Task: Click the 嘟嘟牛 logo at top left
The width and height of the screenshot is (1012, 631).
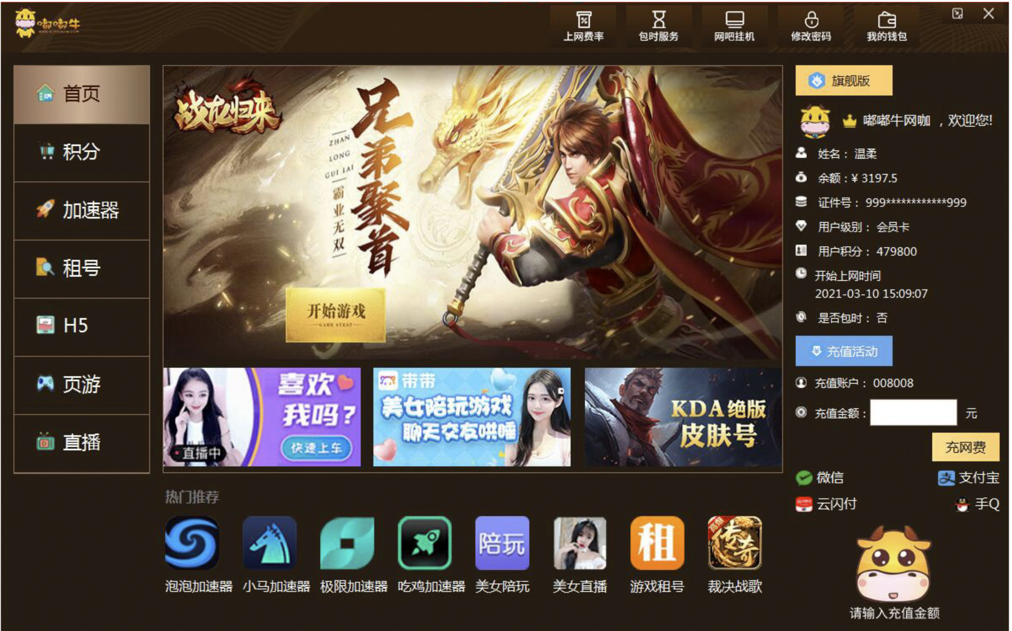Action: point(48,23)
